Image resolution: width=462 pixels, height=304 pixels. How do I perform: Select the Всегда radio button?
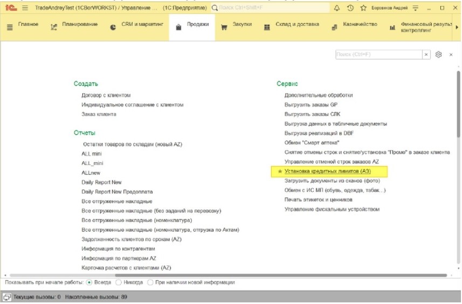89,282
